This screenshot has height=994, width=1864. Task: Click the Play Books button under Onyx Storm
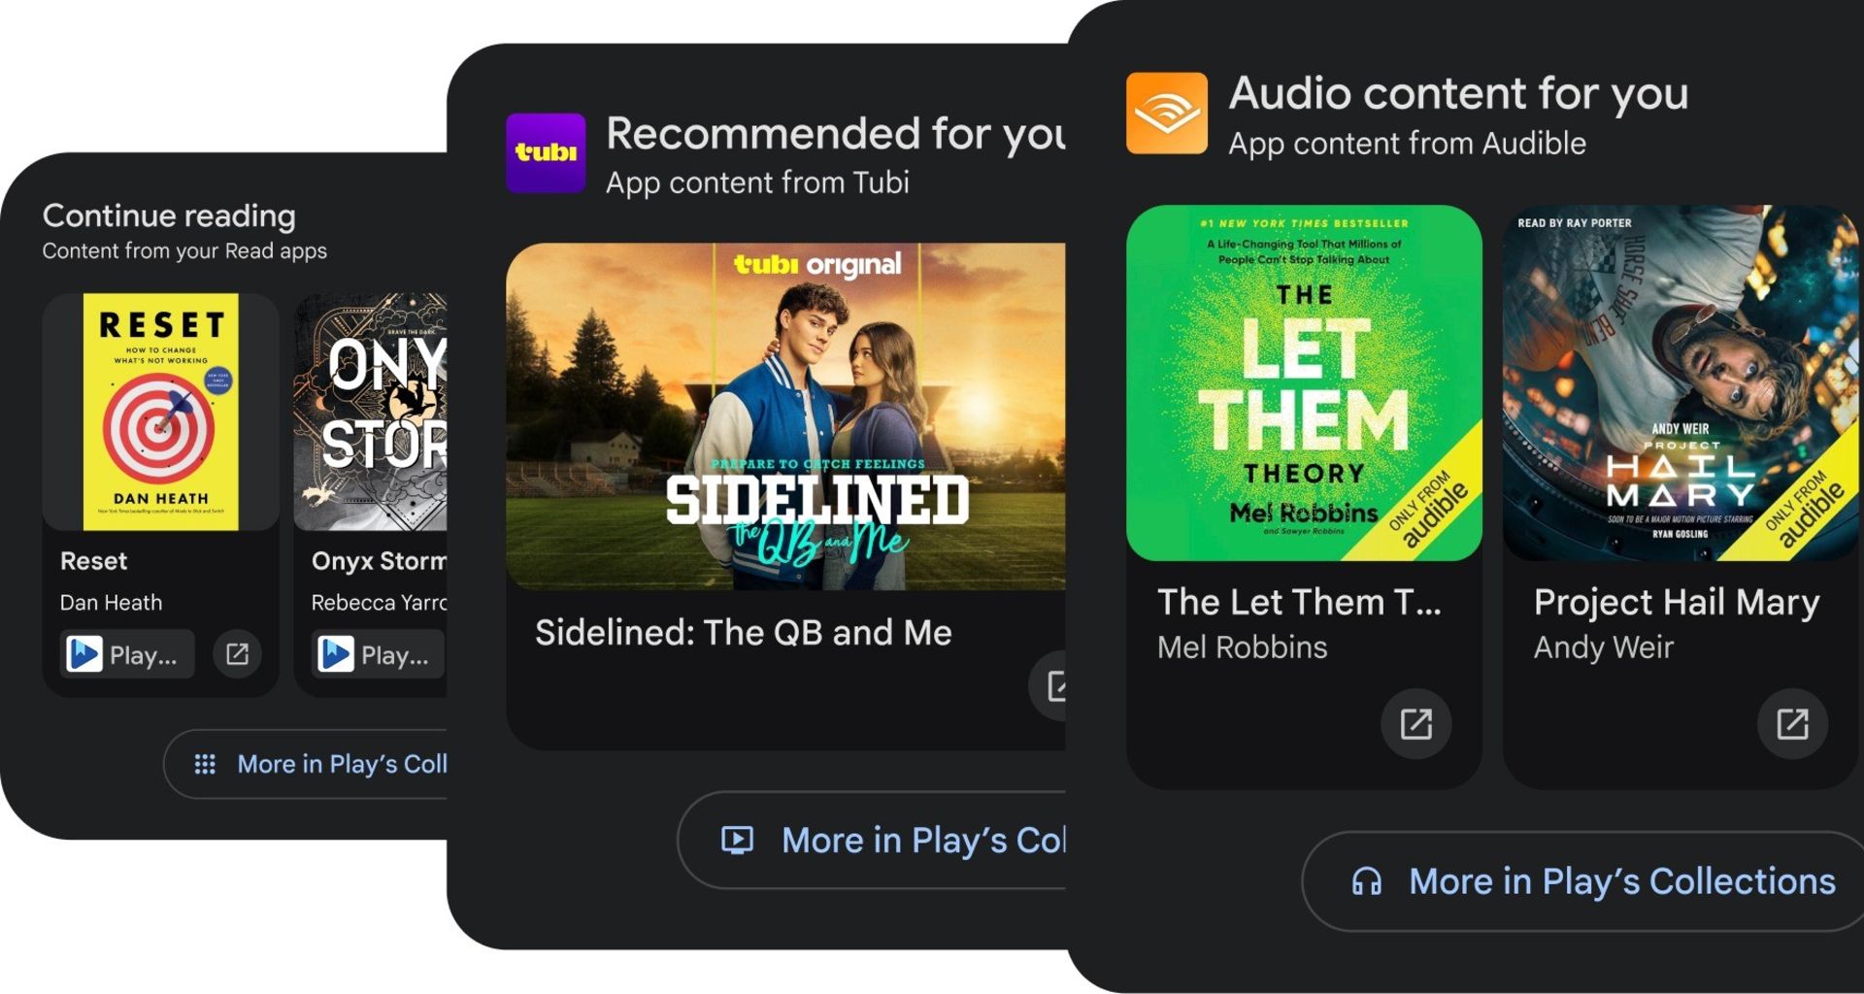[x=379, y=654]
